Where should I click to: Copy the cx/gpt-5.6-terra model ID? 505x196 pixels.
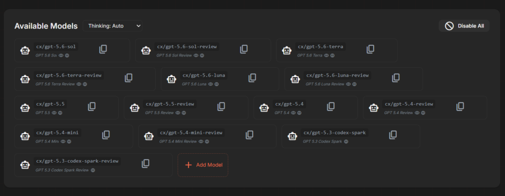click(x=370, y=50)
